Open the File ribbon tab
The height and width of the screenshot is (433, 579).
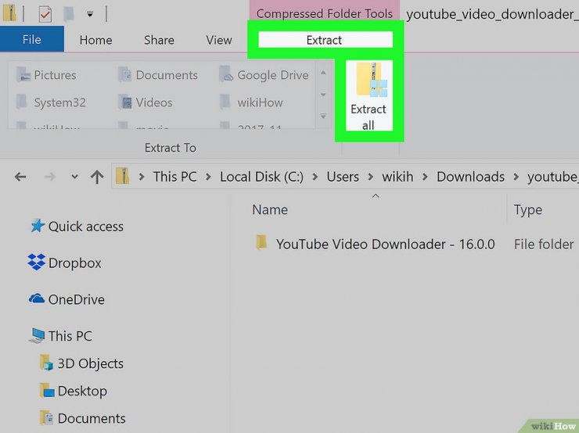click(x=32, y=39)
